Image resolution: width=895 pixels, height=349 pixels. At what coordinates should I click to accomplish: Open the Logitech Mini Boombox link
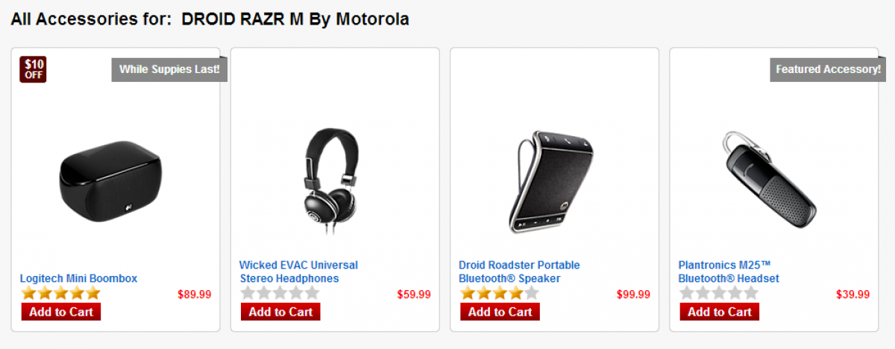tap(79, 278)
